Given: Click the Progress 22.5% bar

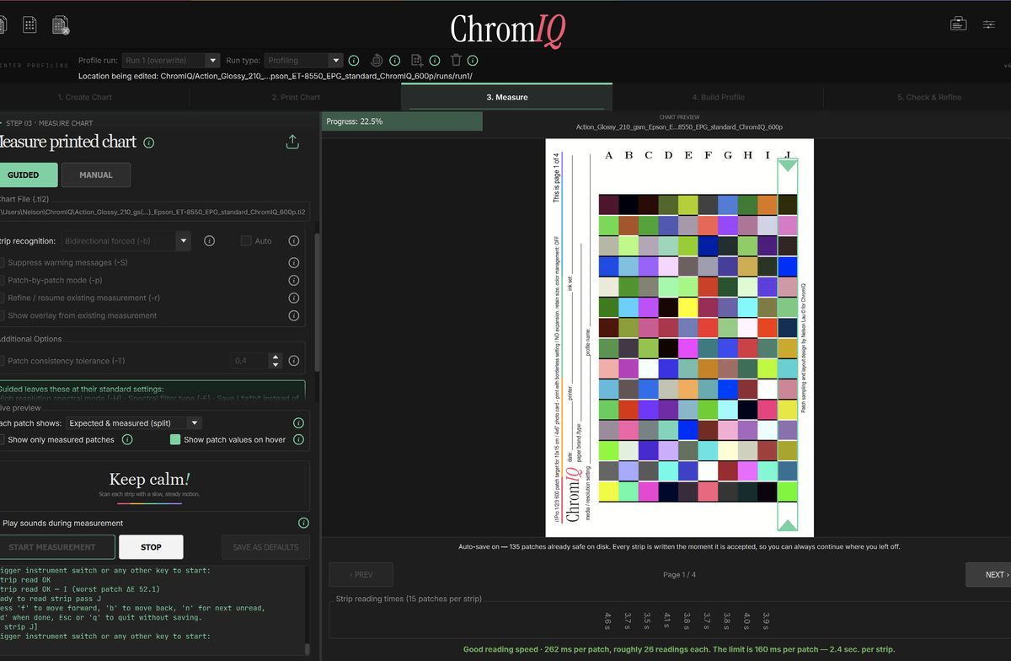Looking at the screenshot, I should (402, 121).
